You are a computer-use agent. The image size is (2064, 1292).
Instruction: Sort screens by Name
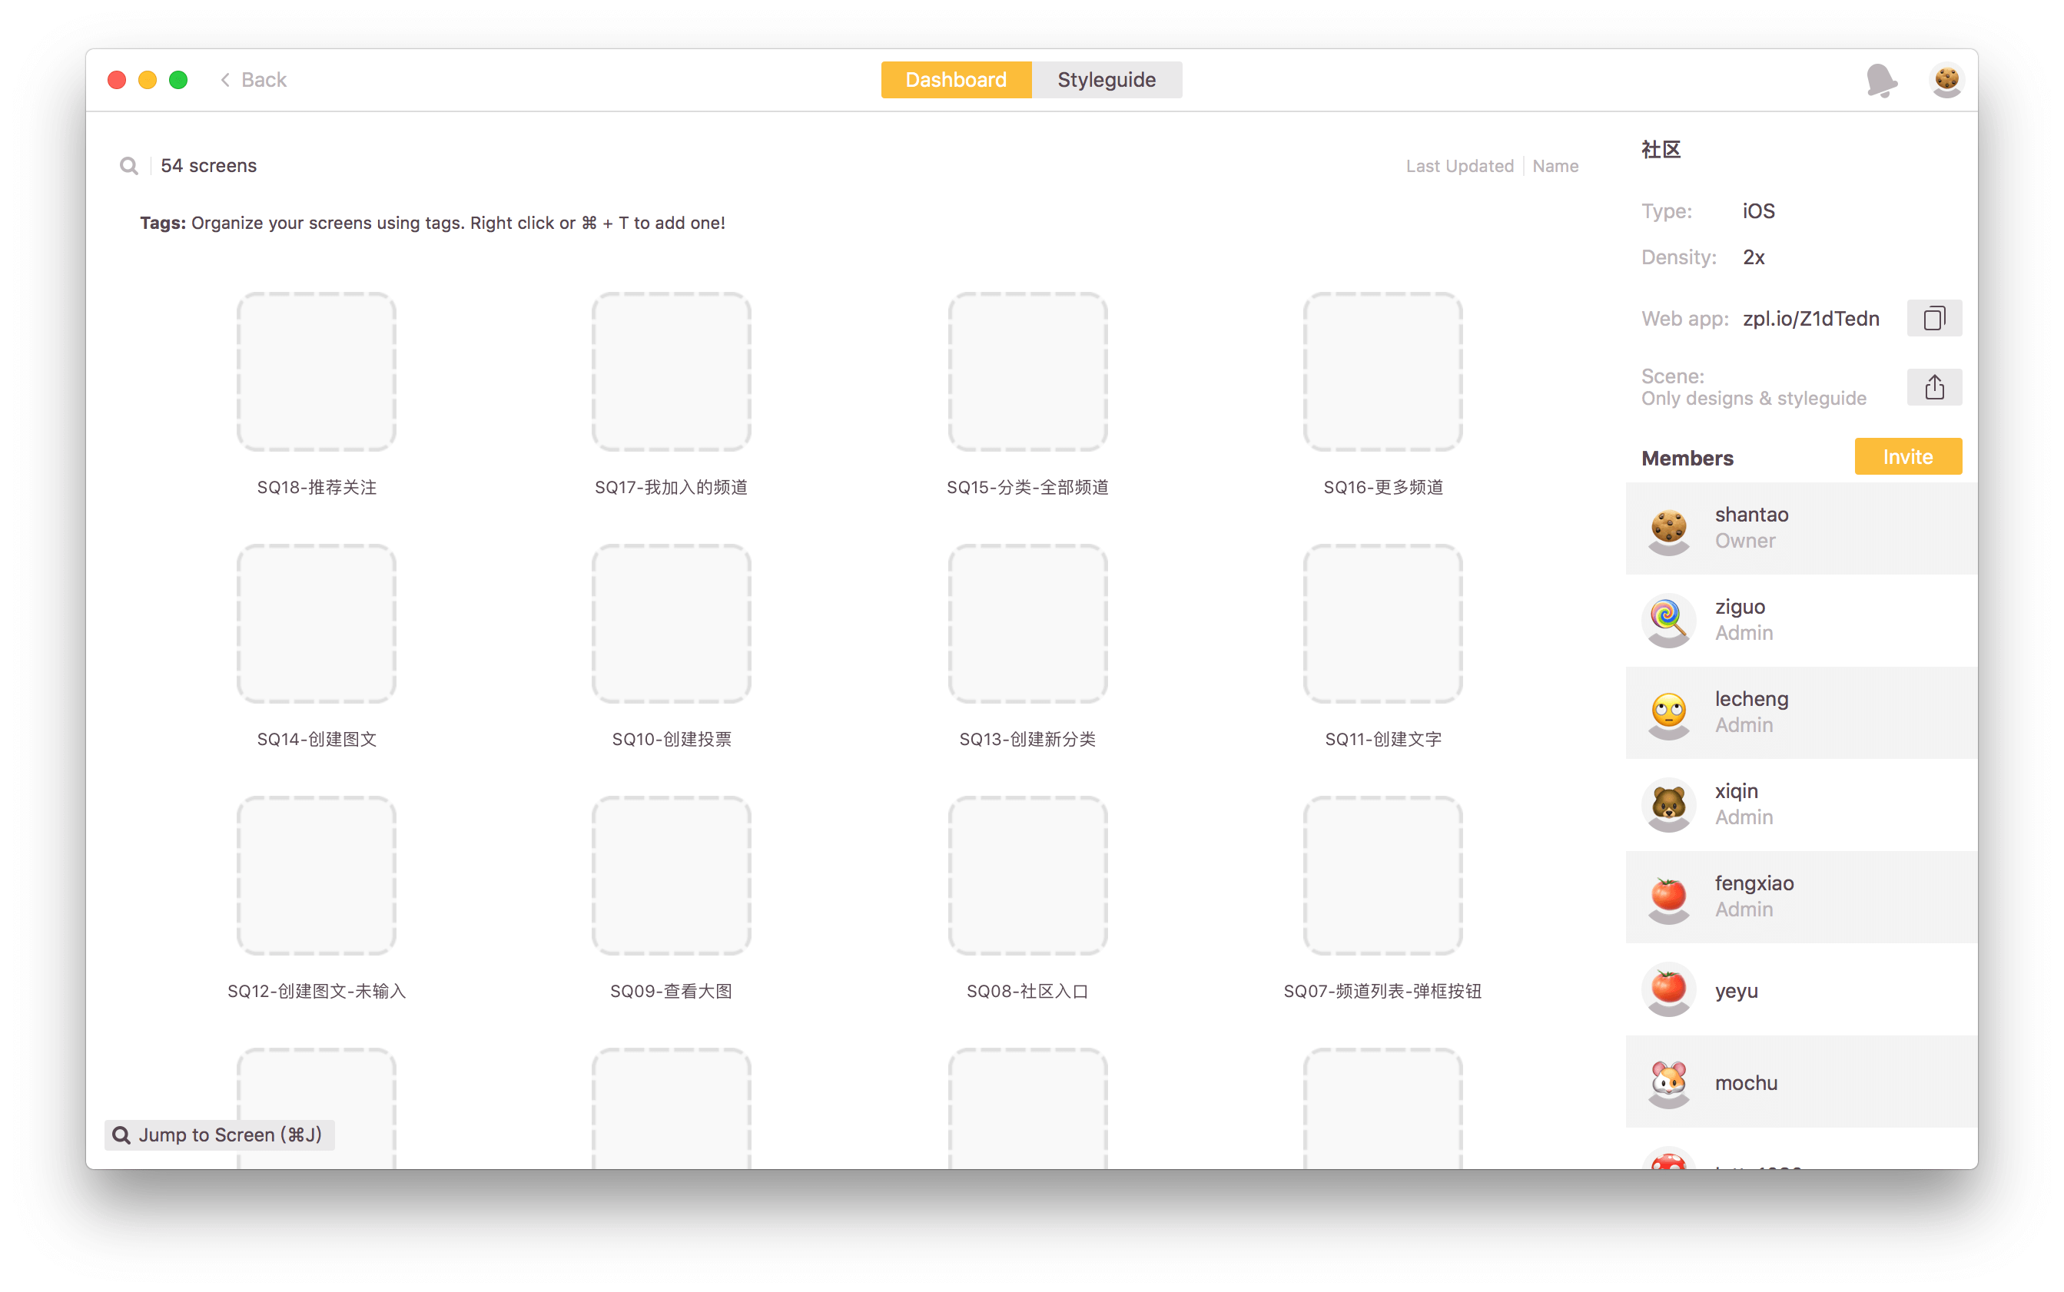pos(1555,166)
